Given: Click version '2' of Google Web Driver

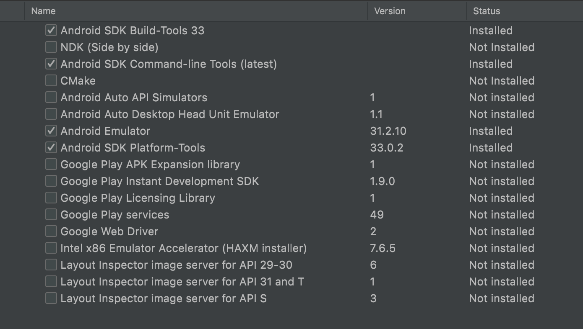Looking at the screenshot, I should pyautogui.click(x=373, y=231).
